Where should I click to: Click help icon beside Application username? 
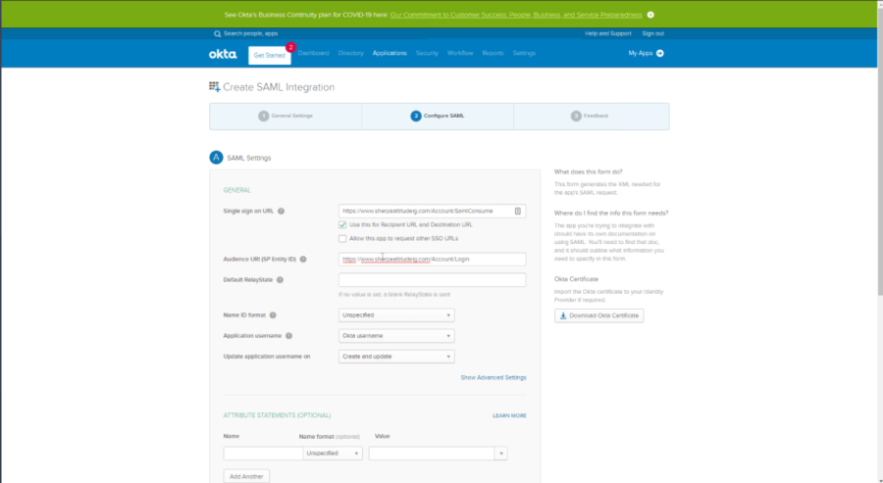click(x=289, y=336)
